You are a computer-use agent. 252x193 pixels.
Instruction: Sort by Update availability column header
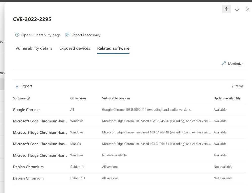point(227,98)
